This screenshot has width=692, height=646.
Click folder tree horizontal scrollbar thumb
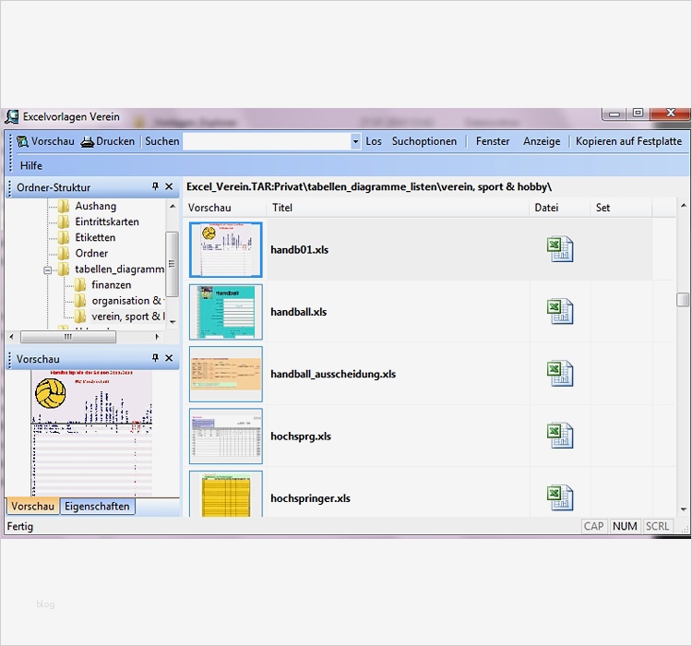pos(68,337)
